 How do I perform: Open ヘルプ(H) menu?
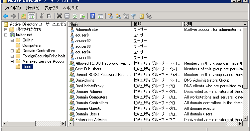[70, 8]
